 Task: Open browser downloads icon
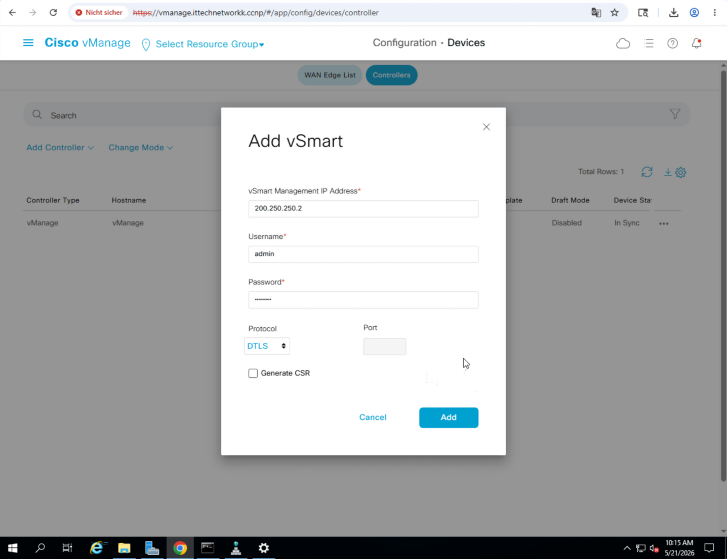tap(674, 13)
